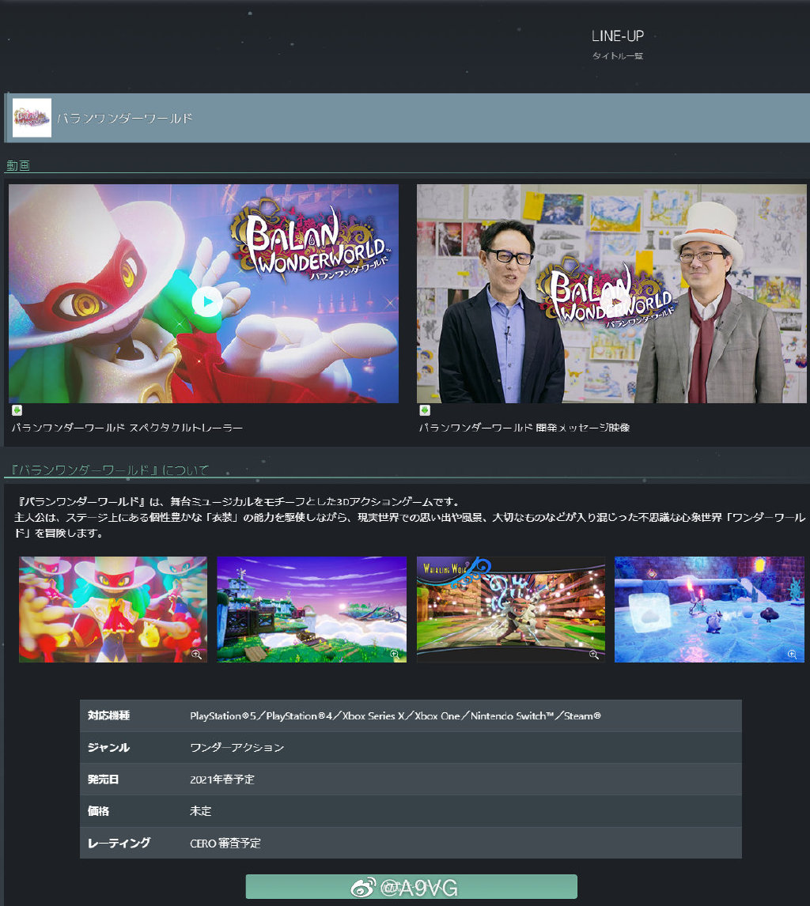Click the '対応機種' row label

108,715
